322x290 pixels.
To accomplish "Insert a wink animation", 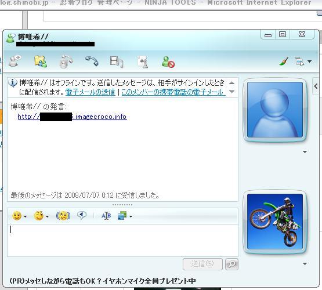I will (39, 216).
